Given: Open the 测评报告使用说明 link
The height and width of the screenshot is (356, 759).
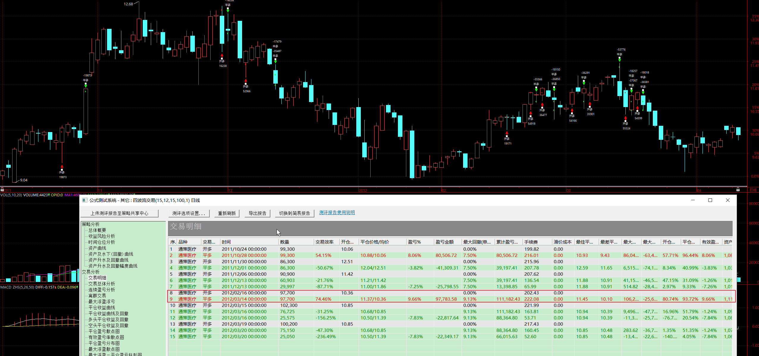Looking at the screenshot, I should (x=337, y=212).
